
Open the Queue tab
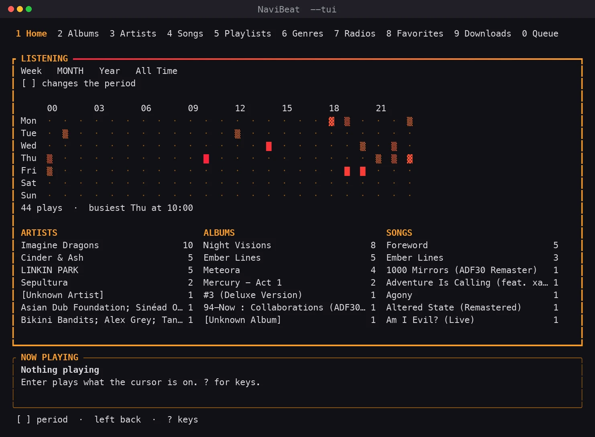[540, 34]
